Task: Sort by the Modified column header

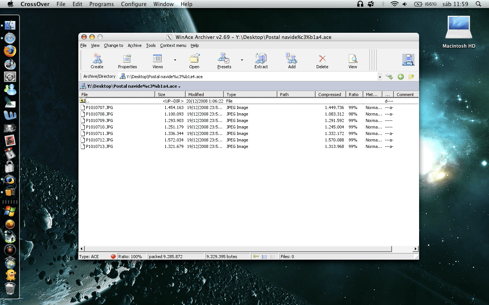Action: click(x=204, y=95)
